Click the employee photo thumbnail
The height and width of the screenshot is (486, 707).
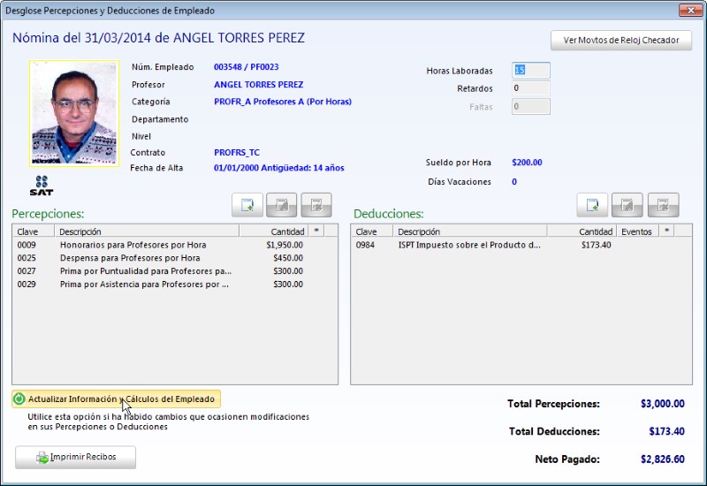click(x=74, y=113)
